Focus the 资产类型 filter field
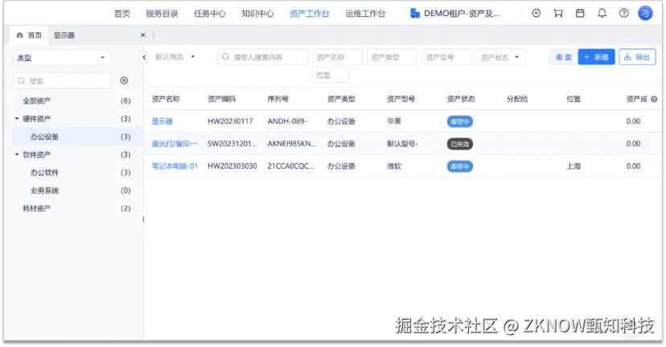666x347 pixels. click(392, 57)
